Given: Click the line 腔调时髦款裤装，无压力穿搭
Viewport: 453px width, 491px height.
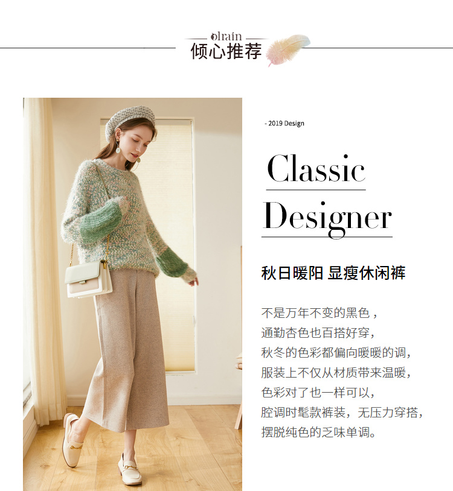Looking at the screenshot, I should pos(342,413).
